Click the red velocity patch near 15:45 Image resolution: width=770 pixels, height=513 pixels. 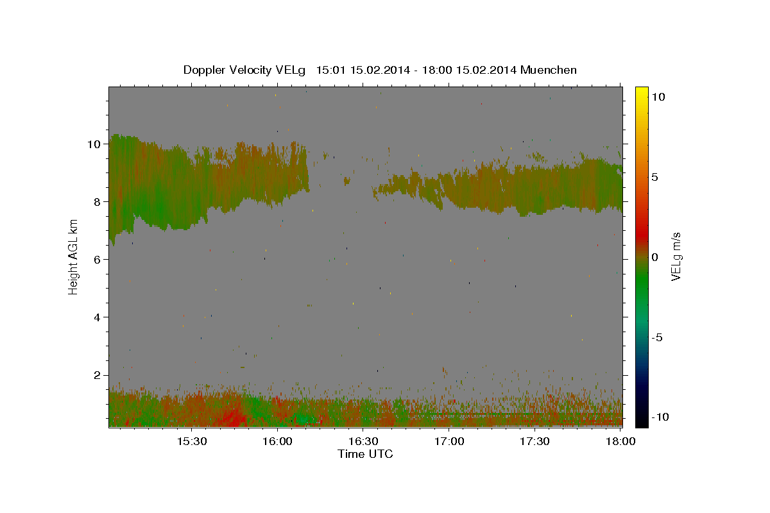pyautogui.click(x=232, y=417)
